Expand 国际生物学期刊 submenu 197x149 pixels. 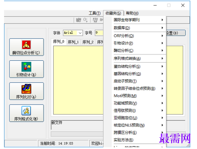point(139,20)
